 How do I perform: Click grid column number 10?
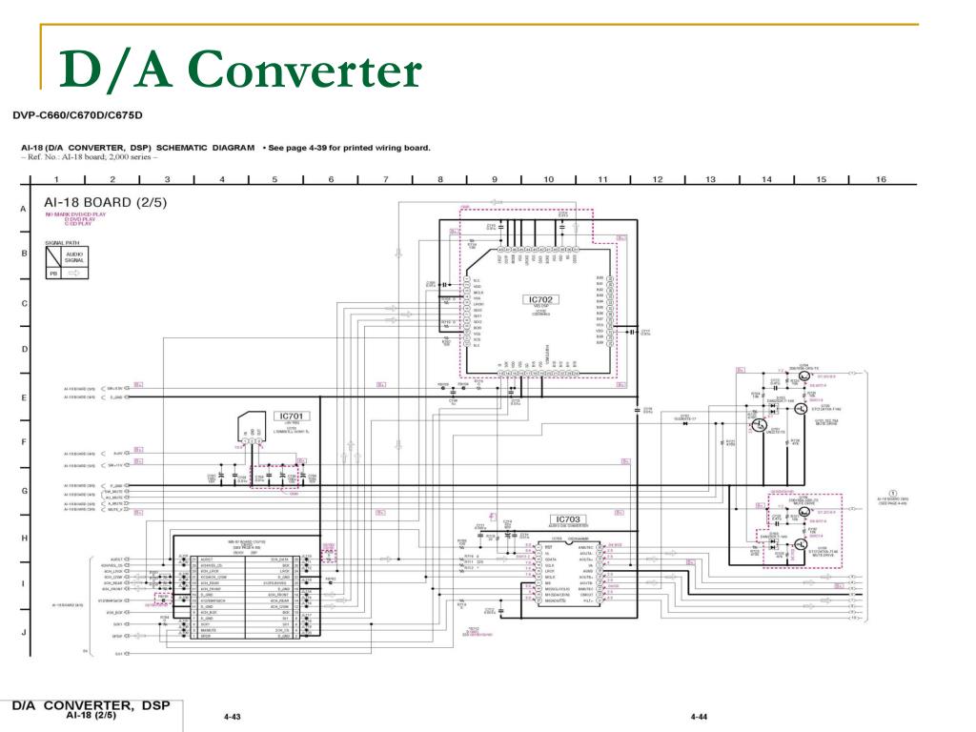(548, 179)
